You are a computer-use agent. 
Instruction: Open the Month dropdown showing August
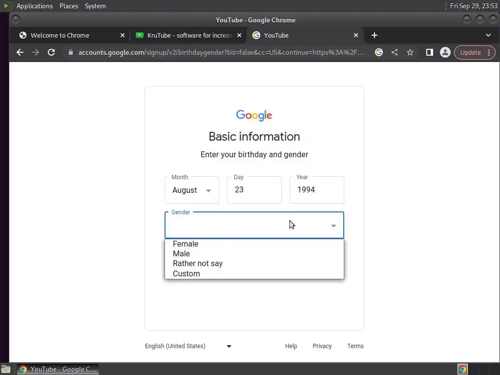point(191,190)
